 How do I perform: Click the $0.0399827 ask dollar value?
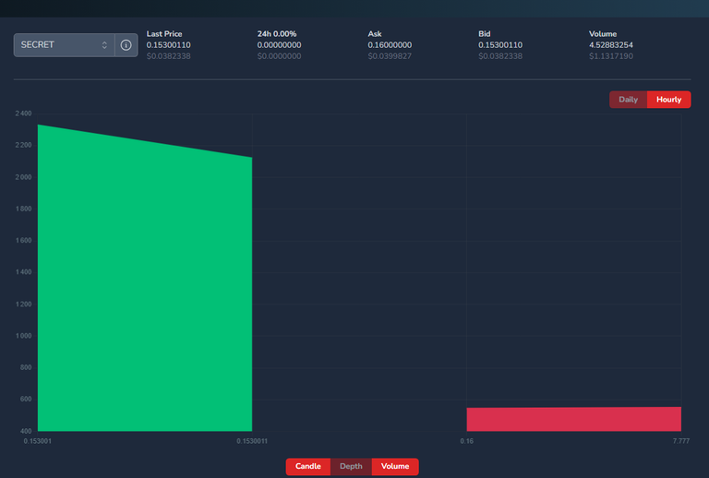point(390,56)
